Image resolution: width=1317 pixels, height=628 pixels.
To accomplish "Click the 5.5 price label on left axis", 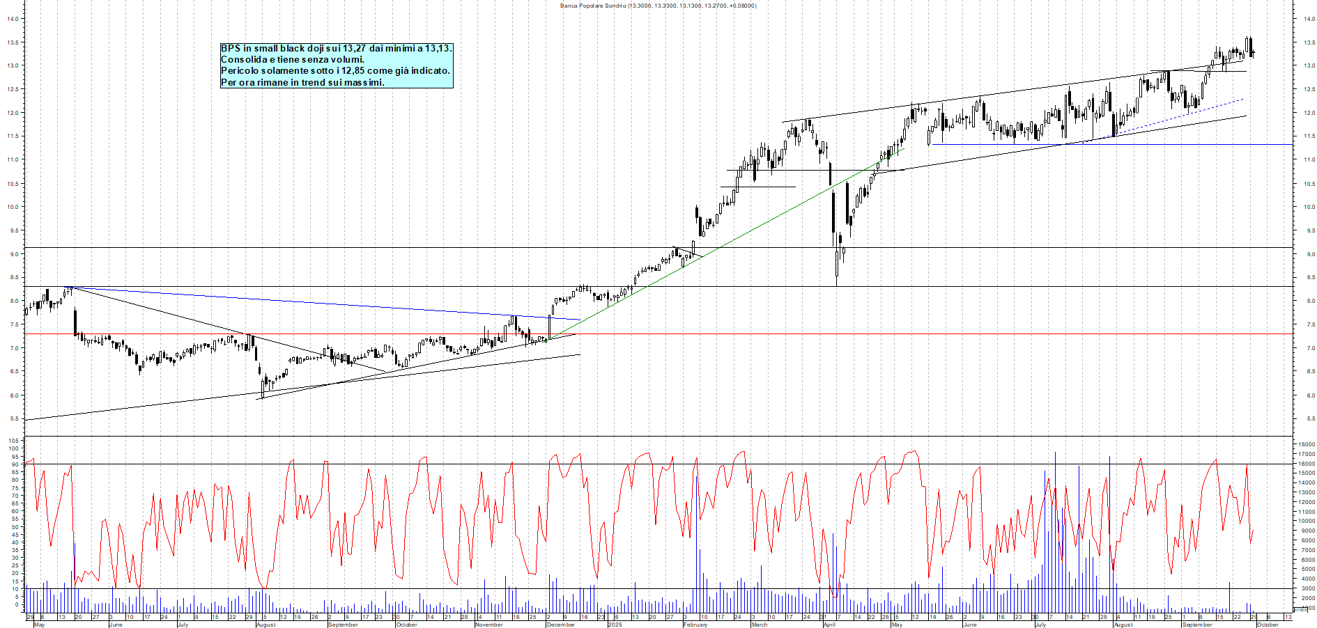I will click(x=13, y=419).
